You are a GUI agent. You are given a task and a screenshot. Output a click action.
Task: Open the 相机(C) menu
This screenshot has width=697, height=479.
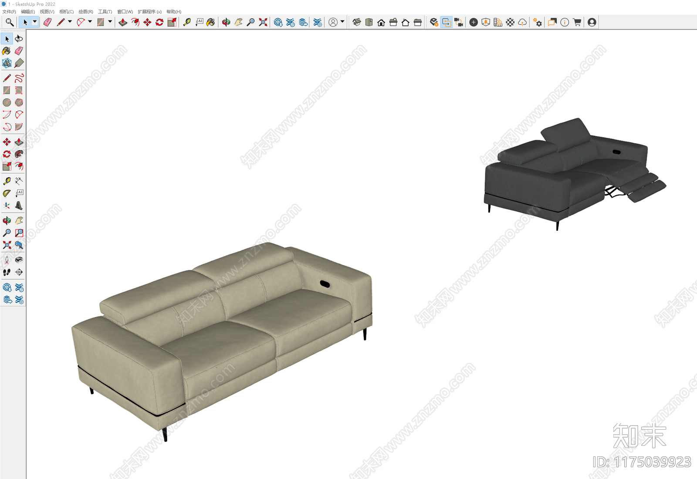coord(67,12)
